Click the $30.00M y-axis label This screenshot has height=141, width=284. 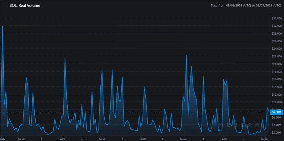(277, 26)
